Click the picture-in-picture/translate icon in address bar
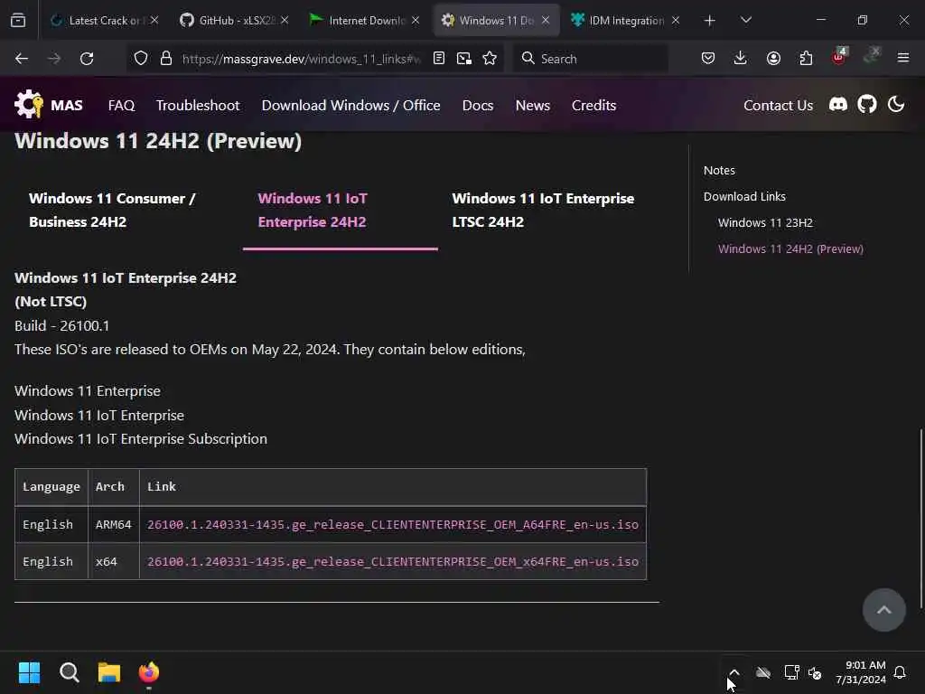Screen dimensions: 925x694 (x=464, y=59)
